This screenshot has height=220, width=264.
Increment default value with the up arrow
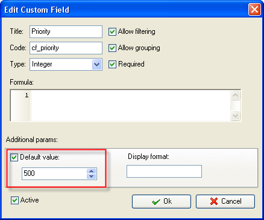92,171
